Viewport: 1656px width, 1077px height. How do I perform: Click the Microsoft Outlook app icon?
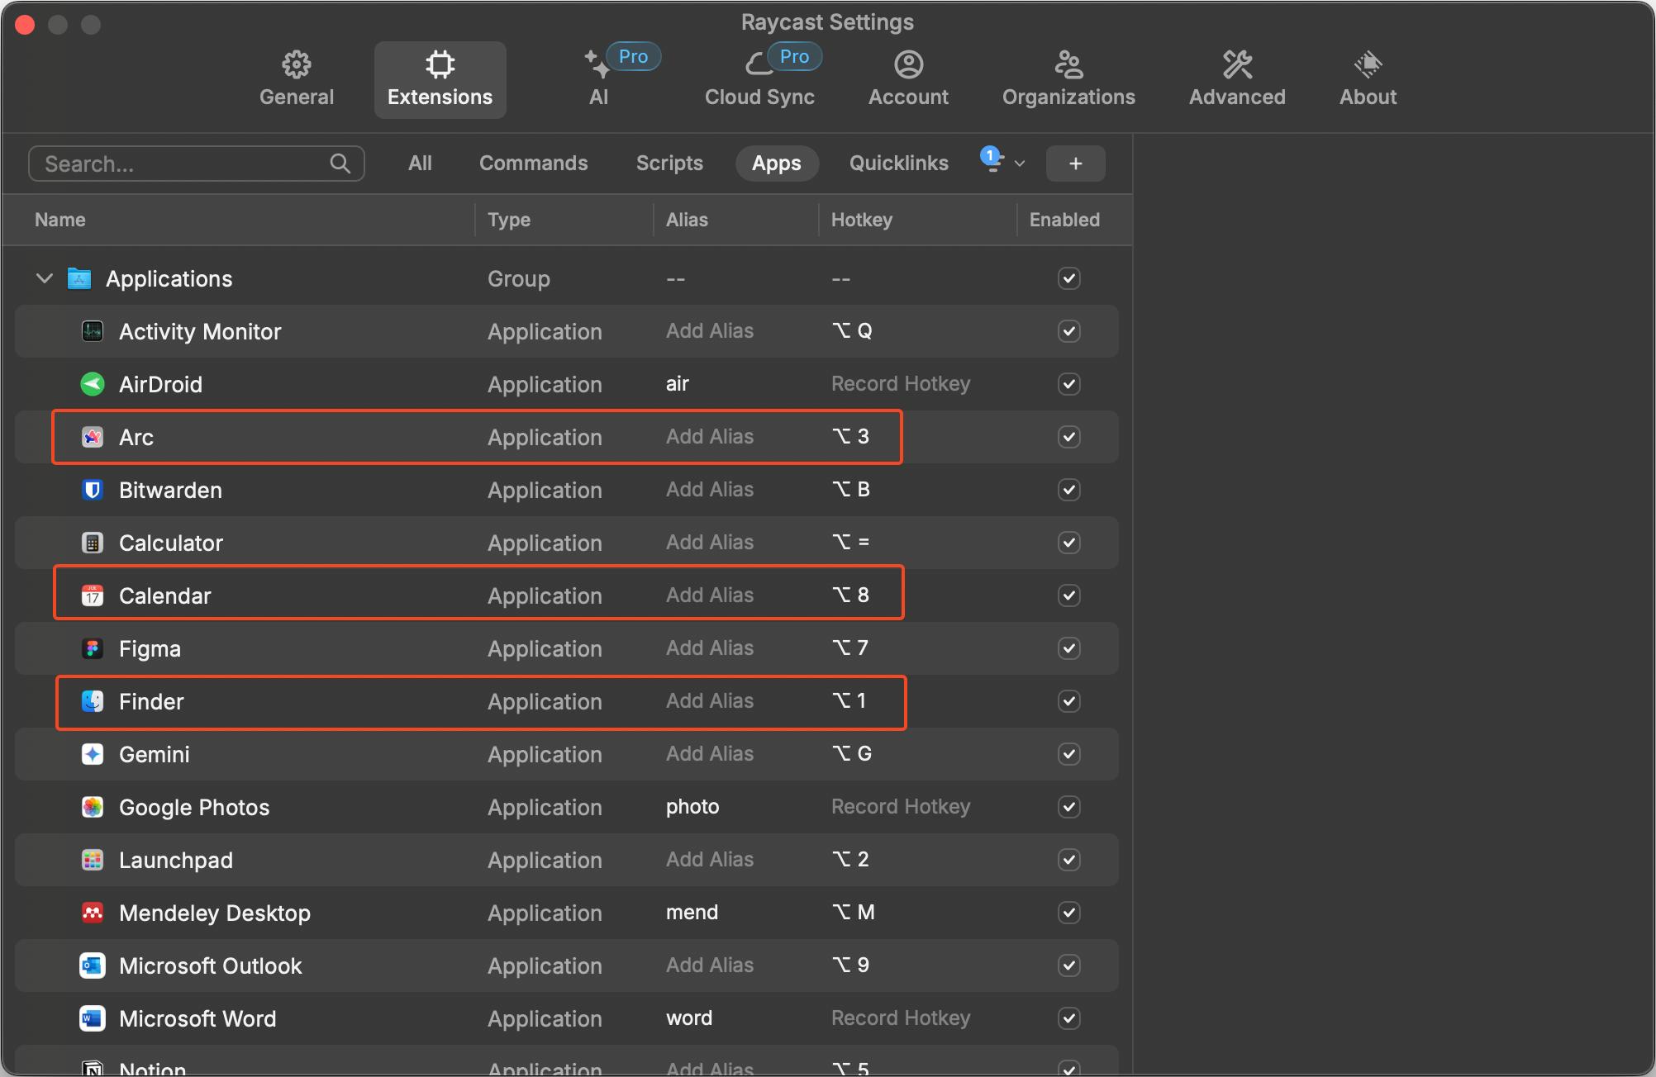[x=93, y=966]
